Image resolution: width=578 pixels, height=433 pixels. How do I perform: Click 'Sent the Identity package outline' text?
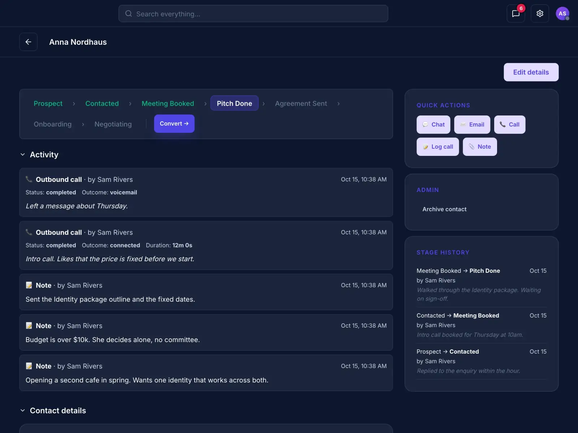point(110,299)
